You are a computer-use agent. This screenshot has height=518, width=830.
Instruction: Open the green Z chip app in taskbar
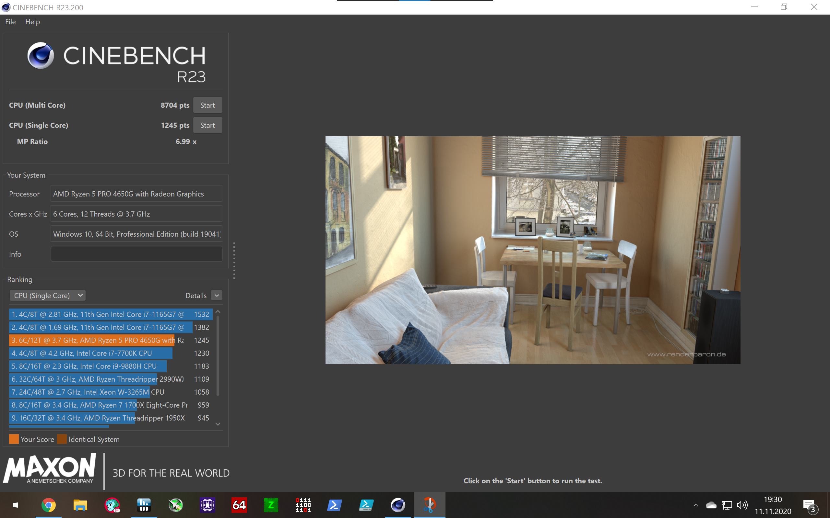271,505
